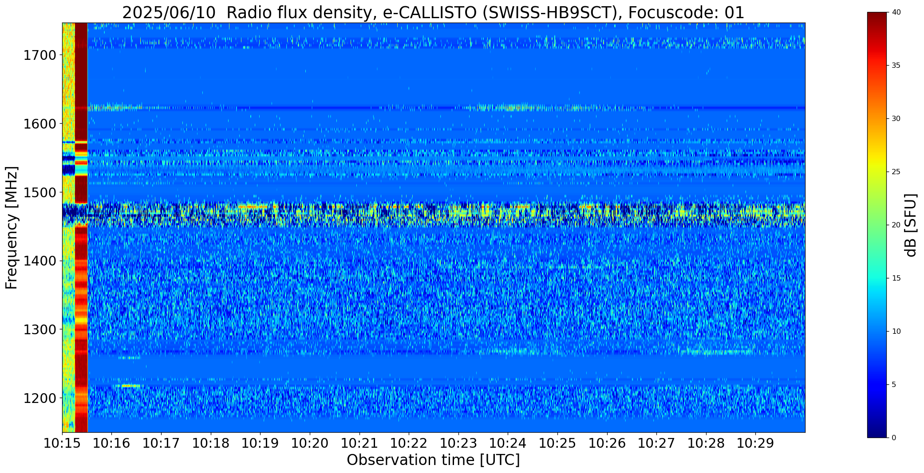
Task: Click the 'dB [SFU]' colorbar label
Action: tap(911, 225)
